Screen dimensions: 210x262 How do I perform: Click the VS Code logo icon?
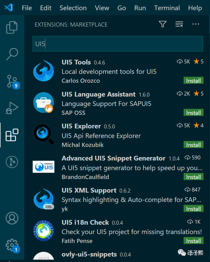point(9,8)
